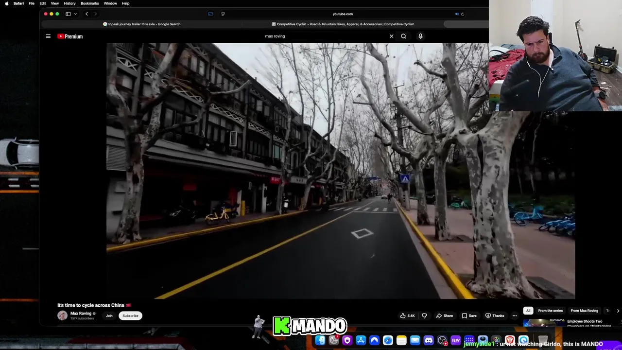This screenshot has height=350, width=622.
Task: Go back in Safari history
Action: (86, 14)
